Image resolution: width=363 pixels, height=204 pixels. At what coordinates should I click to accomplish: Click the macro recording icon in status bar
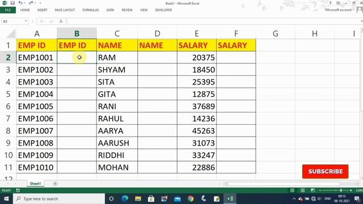coord(18,190)
